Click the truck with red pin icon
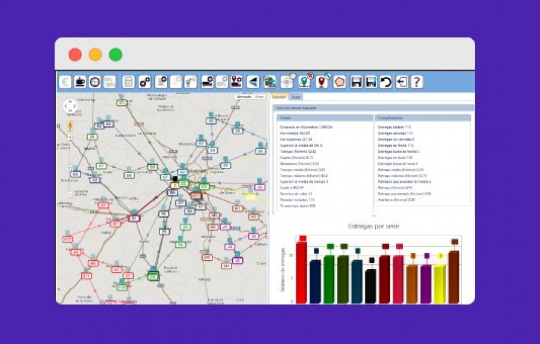This screenshot has height=344, width=540. [x=236, y=82]
